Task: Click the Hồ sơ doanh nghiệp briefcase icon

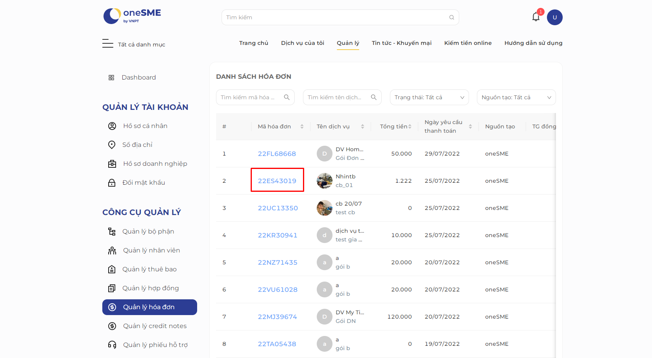Action: pyautogui.click(x=112, y=164)
